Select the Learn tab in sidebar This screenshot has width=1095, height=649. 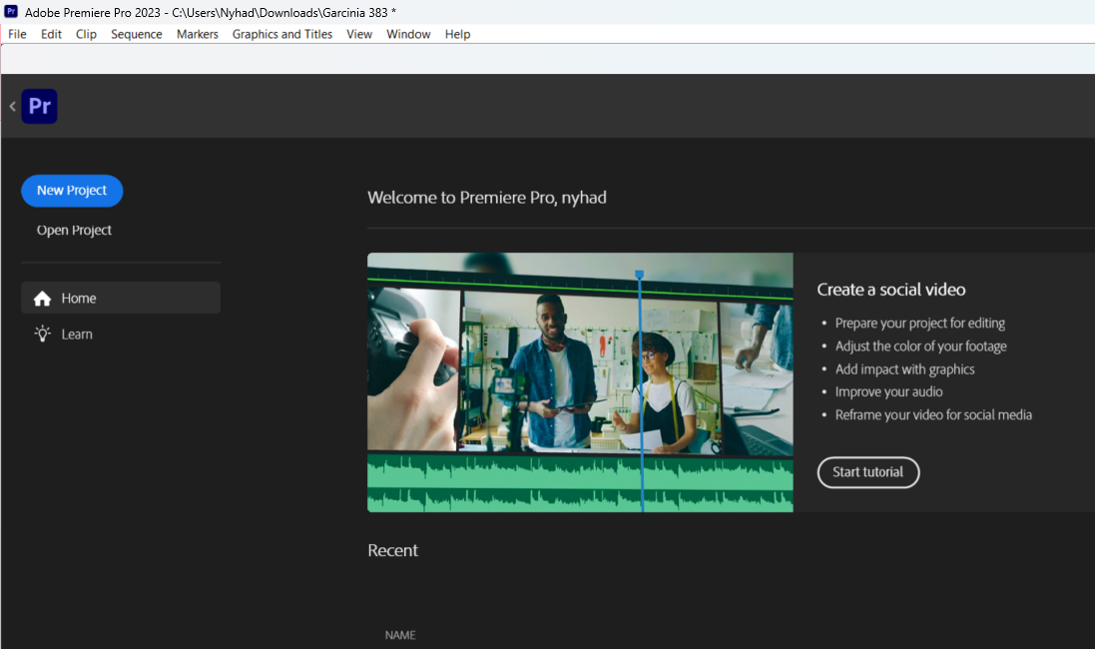(121, 333)
